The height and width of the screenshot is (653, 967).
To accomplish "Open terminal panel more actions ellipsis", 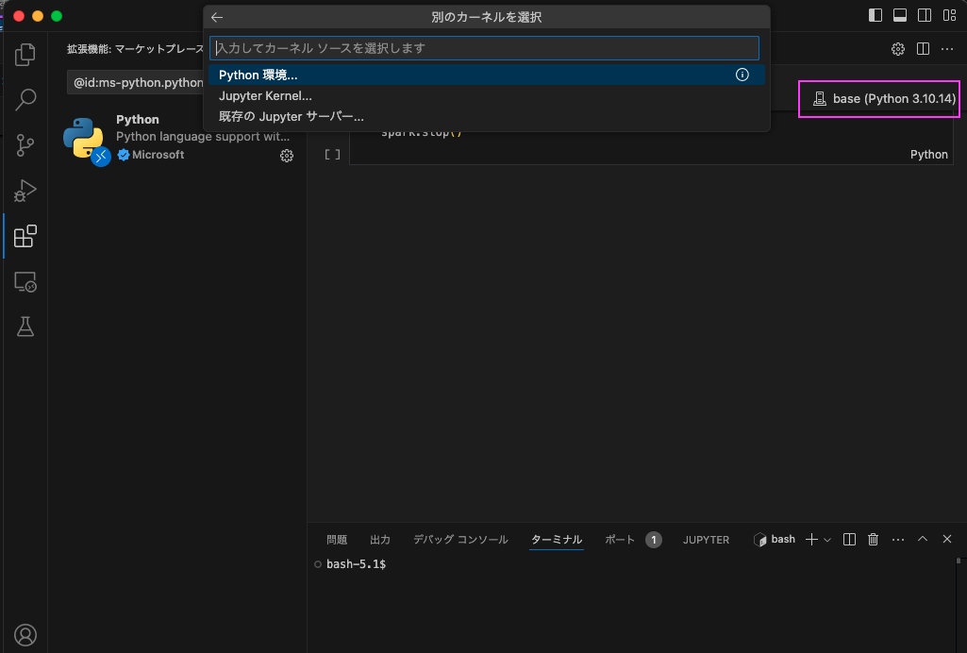I will (x=898, y=540).
